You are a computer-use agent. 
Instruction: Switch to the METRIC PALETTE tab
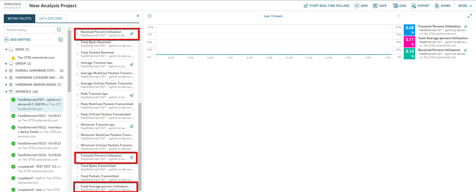pos(19,19)
